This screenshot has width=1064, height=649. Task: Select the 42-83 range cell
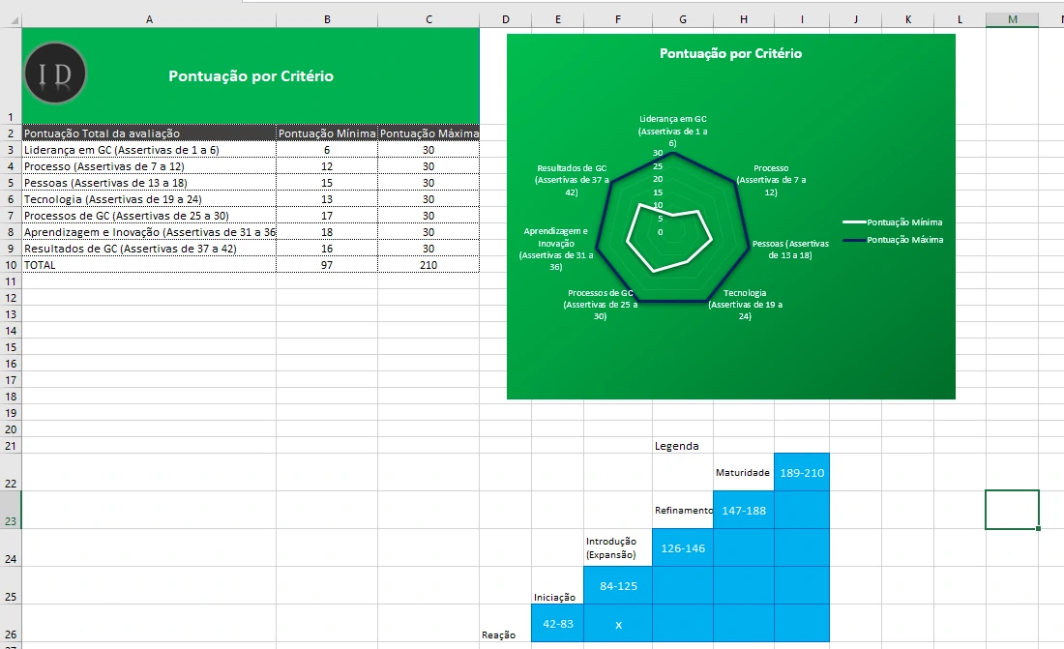pyautogui.click(x=557, y=624)
